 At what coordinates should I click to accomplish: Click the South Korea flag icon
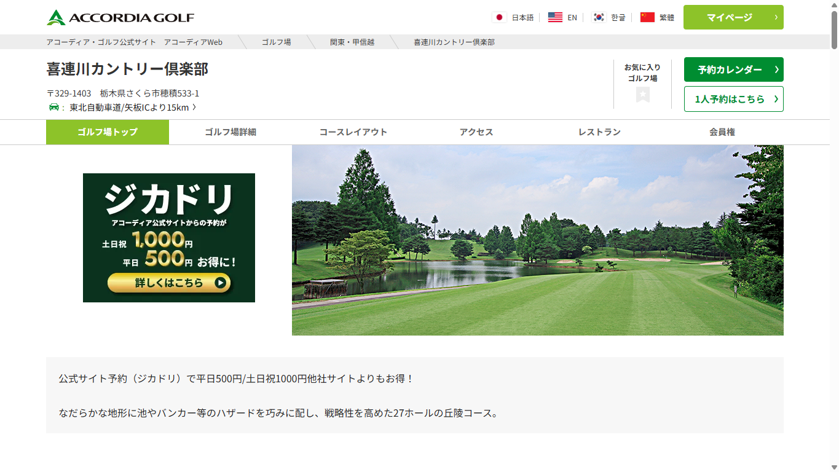point(599,17)
